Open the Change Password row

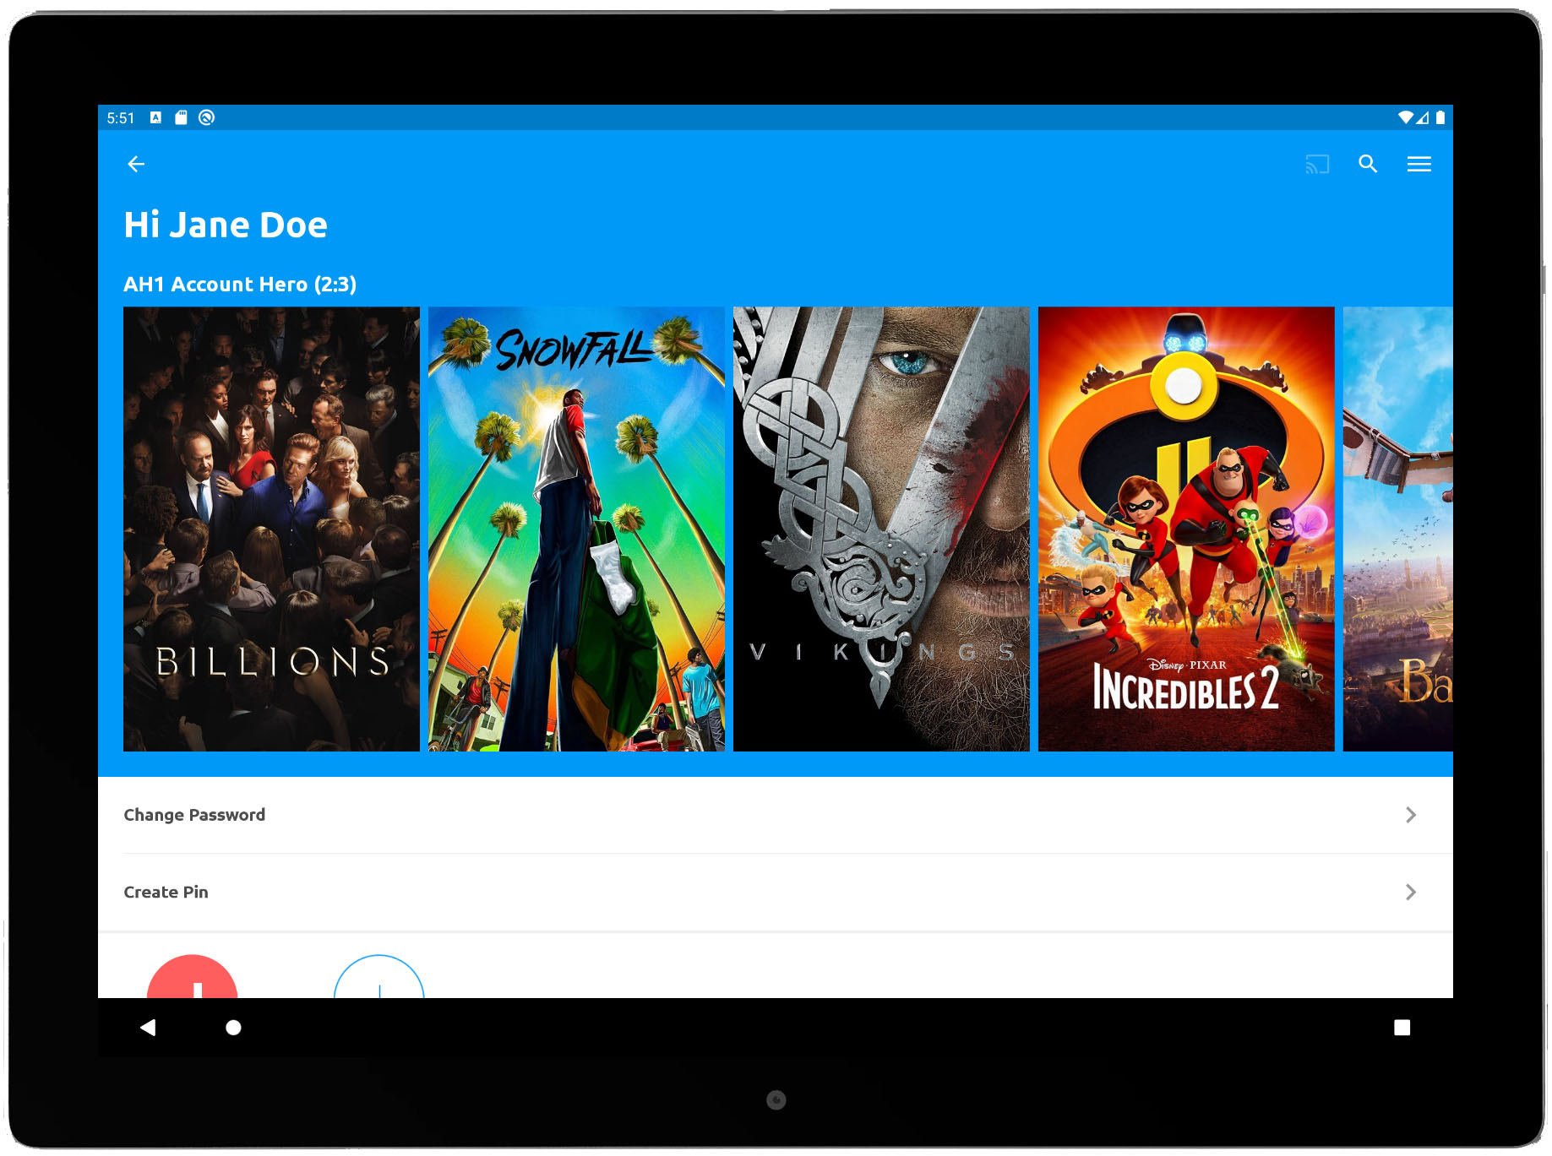776,815
